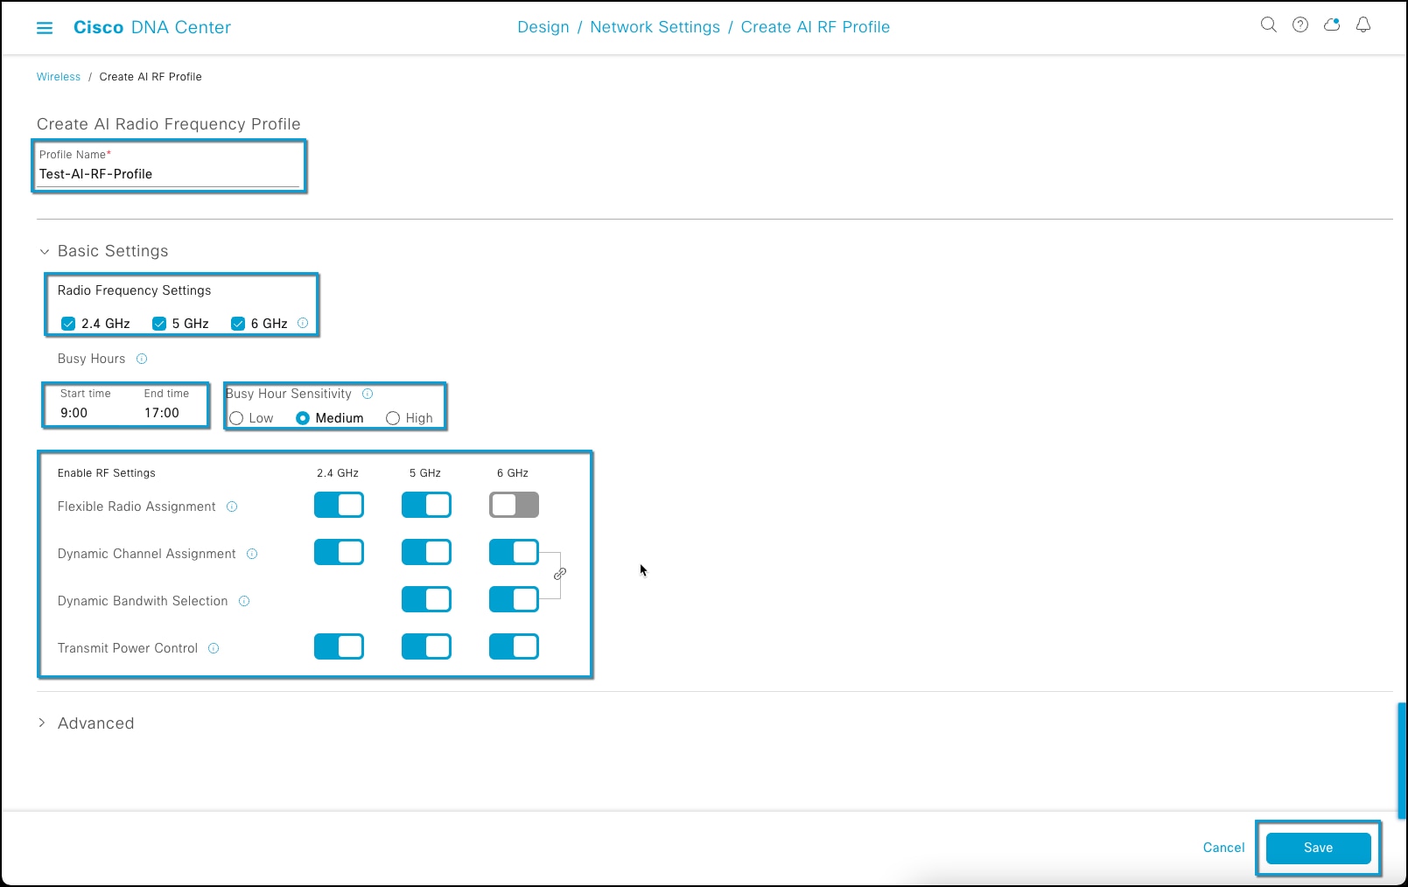This screenshot has width=1408, height=887.
Task: Click the link icon joining 6 GHz settings
Action: 559,575
